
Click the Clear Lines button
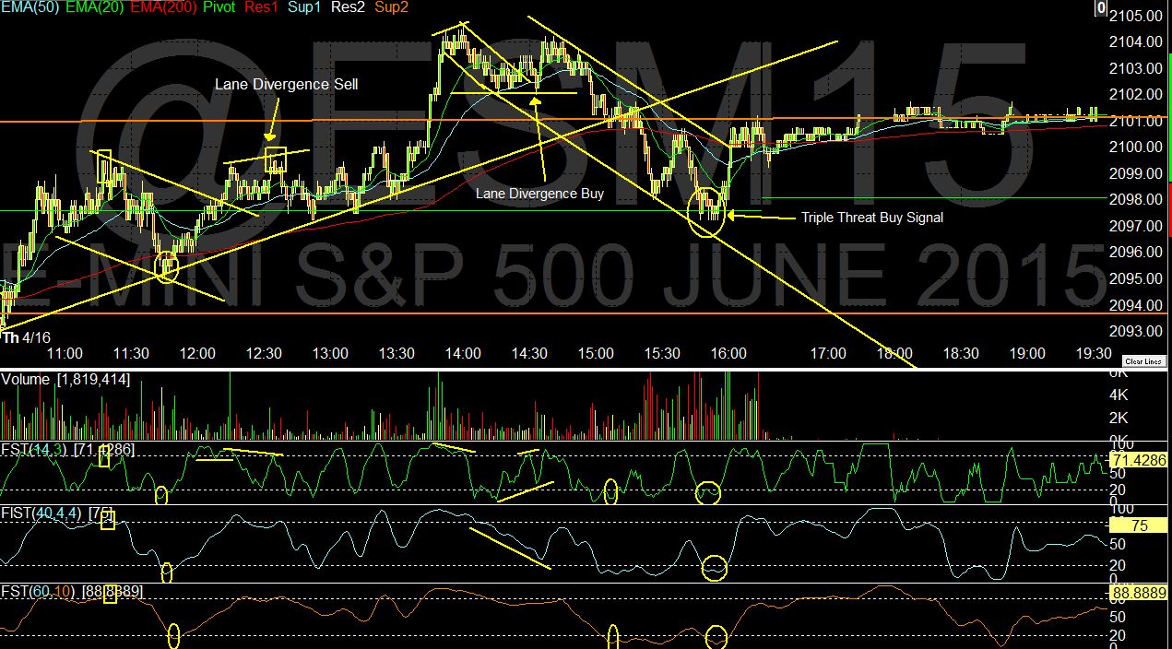pos(1143,361)
